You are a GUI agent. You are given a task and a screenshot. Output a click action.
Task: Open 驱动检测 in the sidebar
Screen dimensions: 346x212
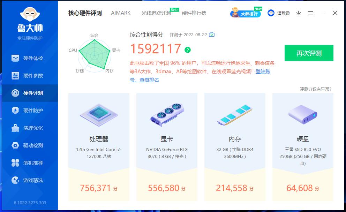coord(30,145)
